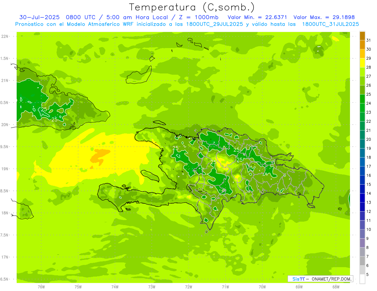Click the '76W' longitude axis label
The image size is (377, 291).
click(41, 287)
